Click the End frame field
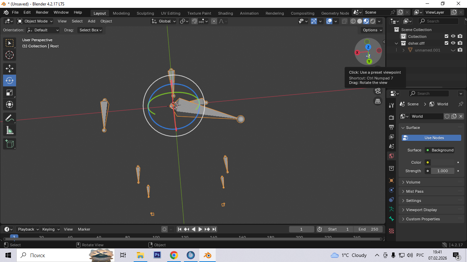 (x=368, y=229)
